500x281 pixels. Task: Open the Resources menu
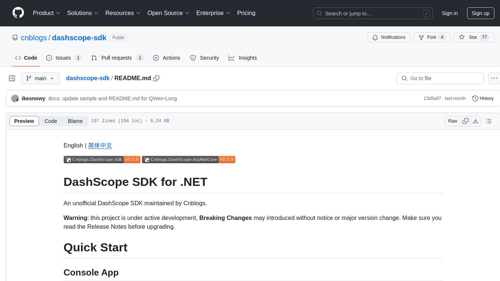(123, 13)
